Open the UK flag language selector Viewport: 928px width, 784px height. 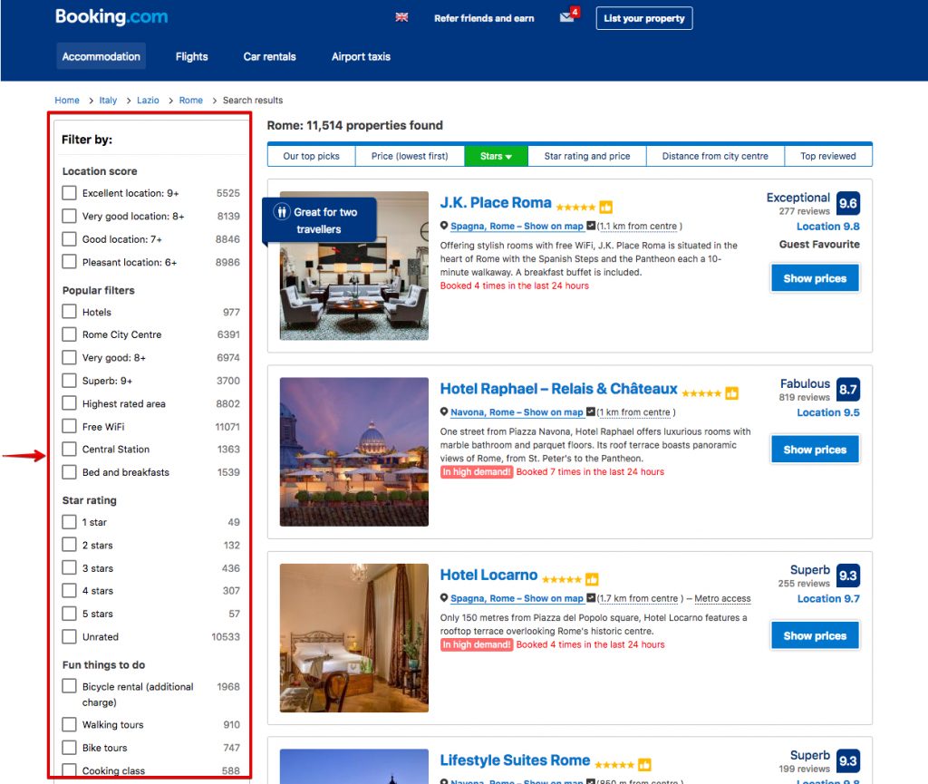click(x=401, y=17)
